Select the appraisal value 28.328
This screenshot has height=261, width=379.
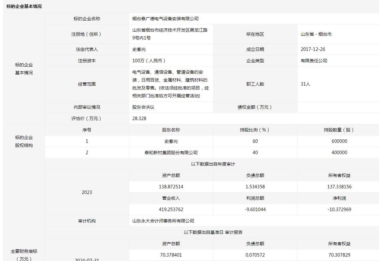pos(139,118)
